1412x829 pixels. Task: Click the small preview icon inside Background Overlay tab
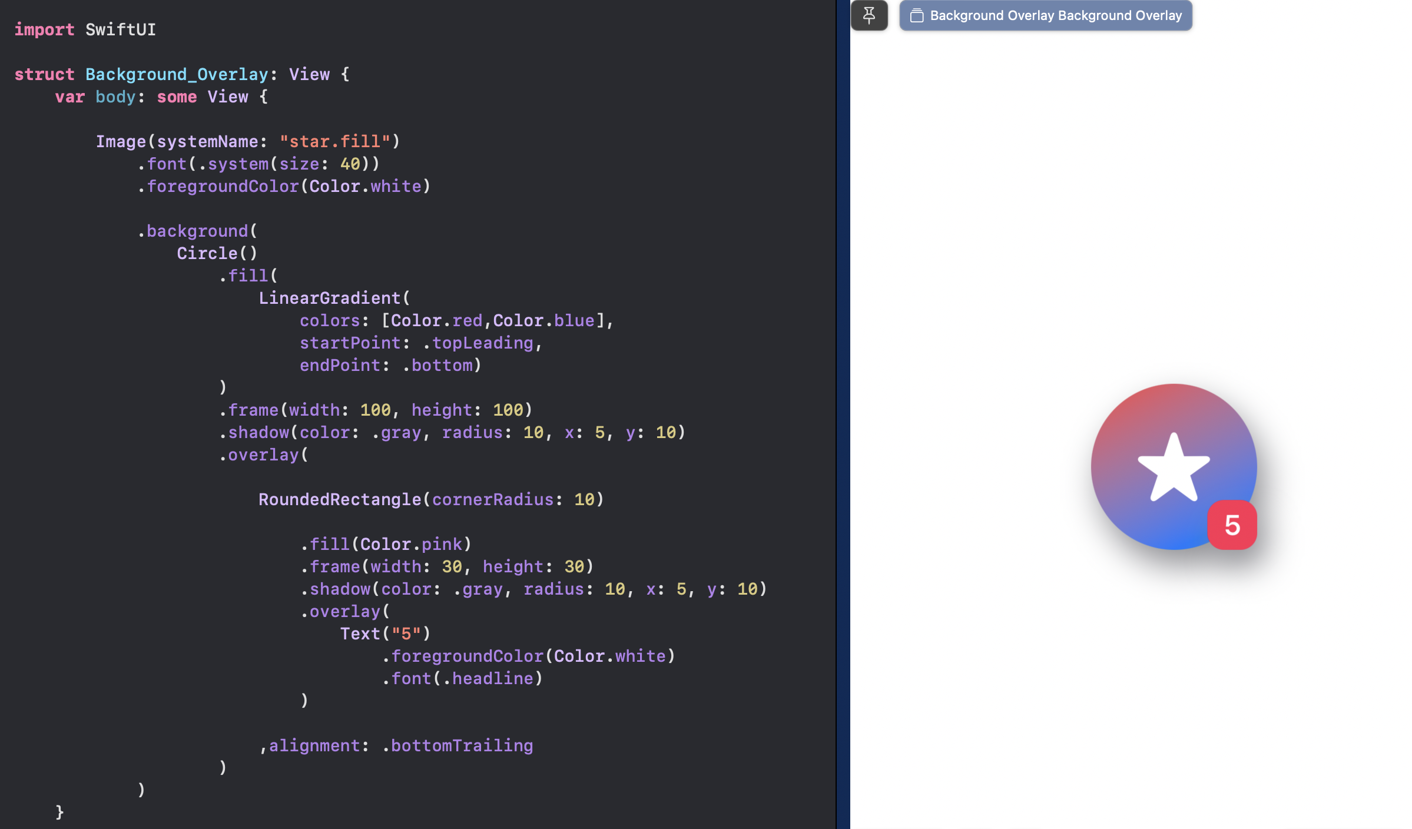click(x=916, y=15)
